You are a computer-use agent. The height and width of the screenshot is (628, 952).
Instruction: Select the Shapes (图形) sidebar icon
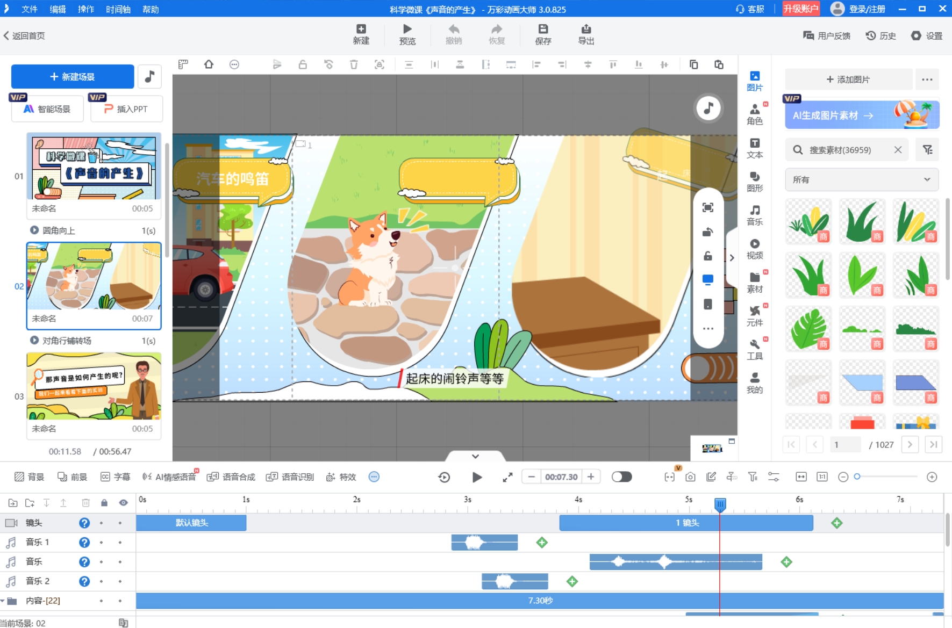point(754,182)
